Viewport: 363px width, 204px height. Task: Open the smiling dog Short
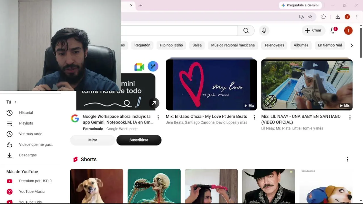tap(97, 186)
